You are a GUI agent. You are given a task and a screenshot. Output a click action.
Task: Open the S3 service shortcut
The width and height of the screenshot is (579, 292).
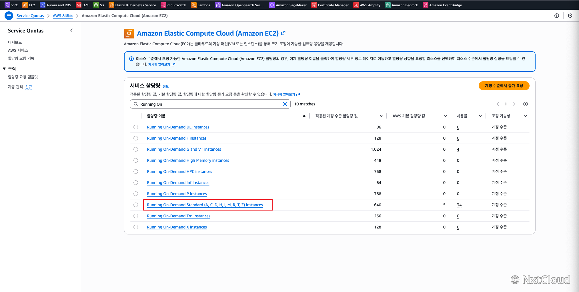coord(99,5)
